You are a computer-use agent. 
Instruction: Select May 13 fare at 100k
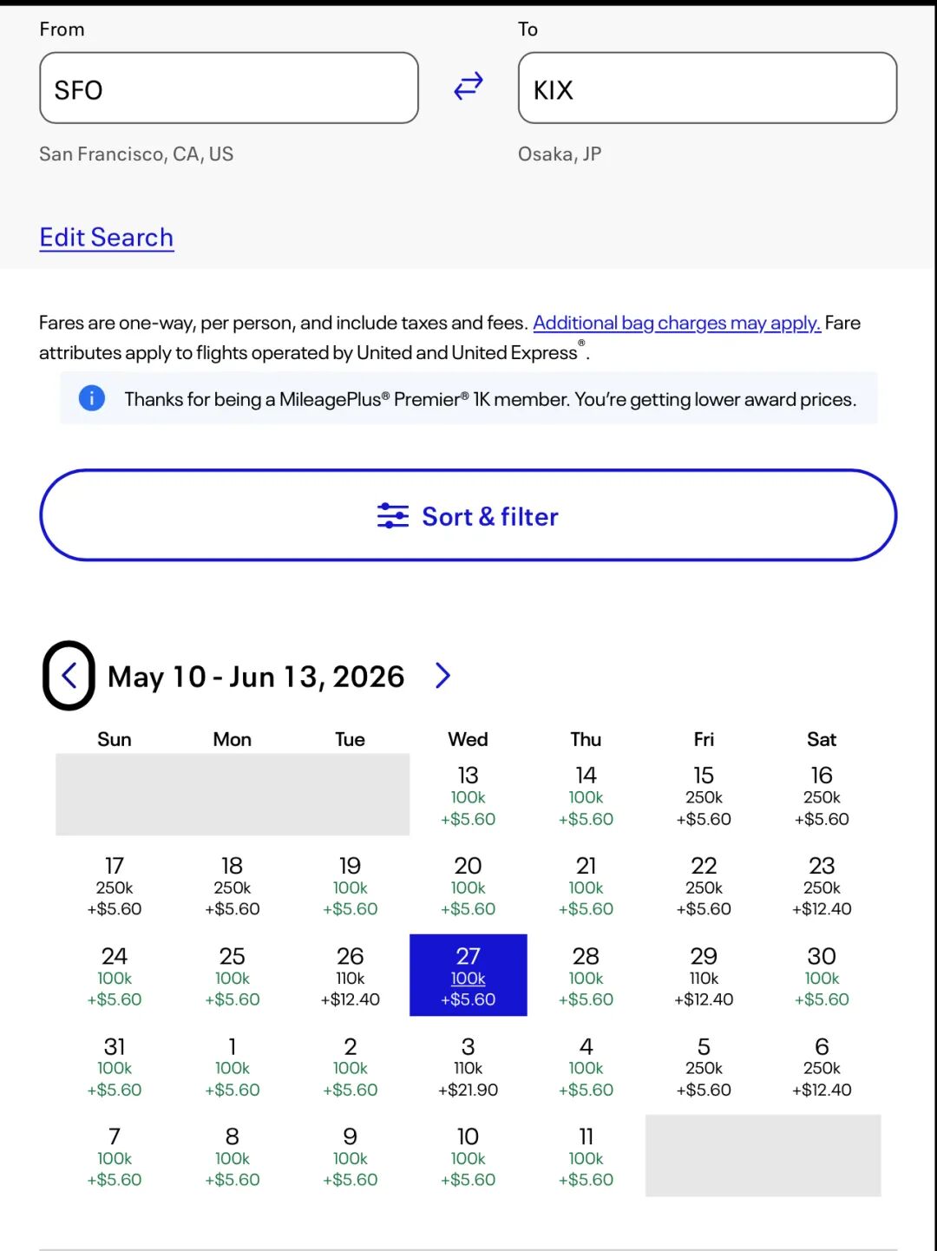(x=468, y=796)
